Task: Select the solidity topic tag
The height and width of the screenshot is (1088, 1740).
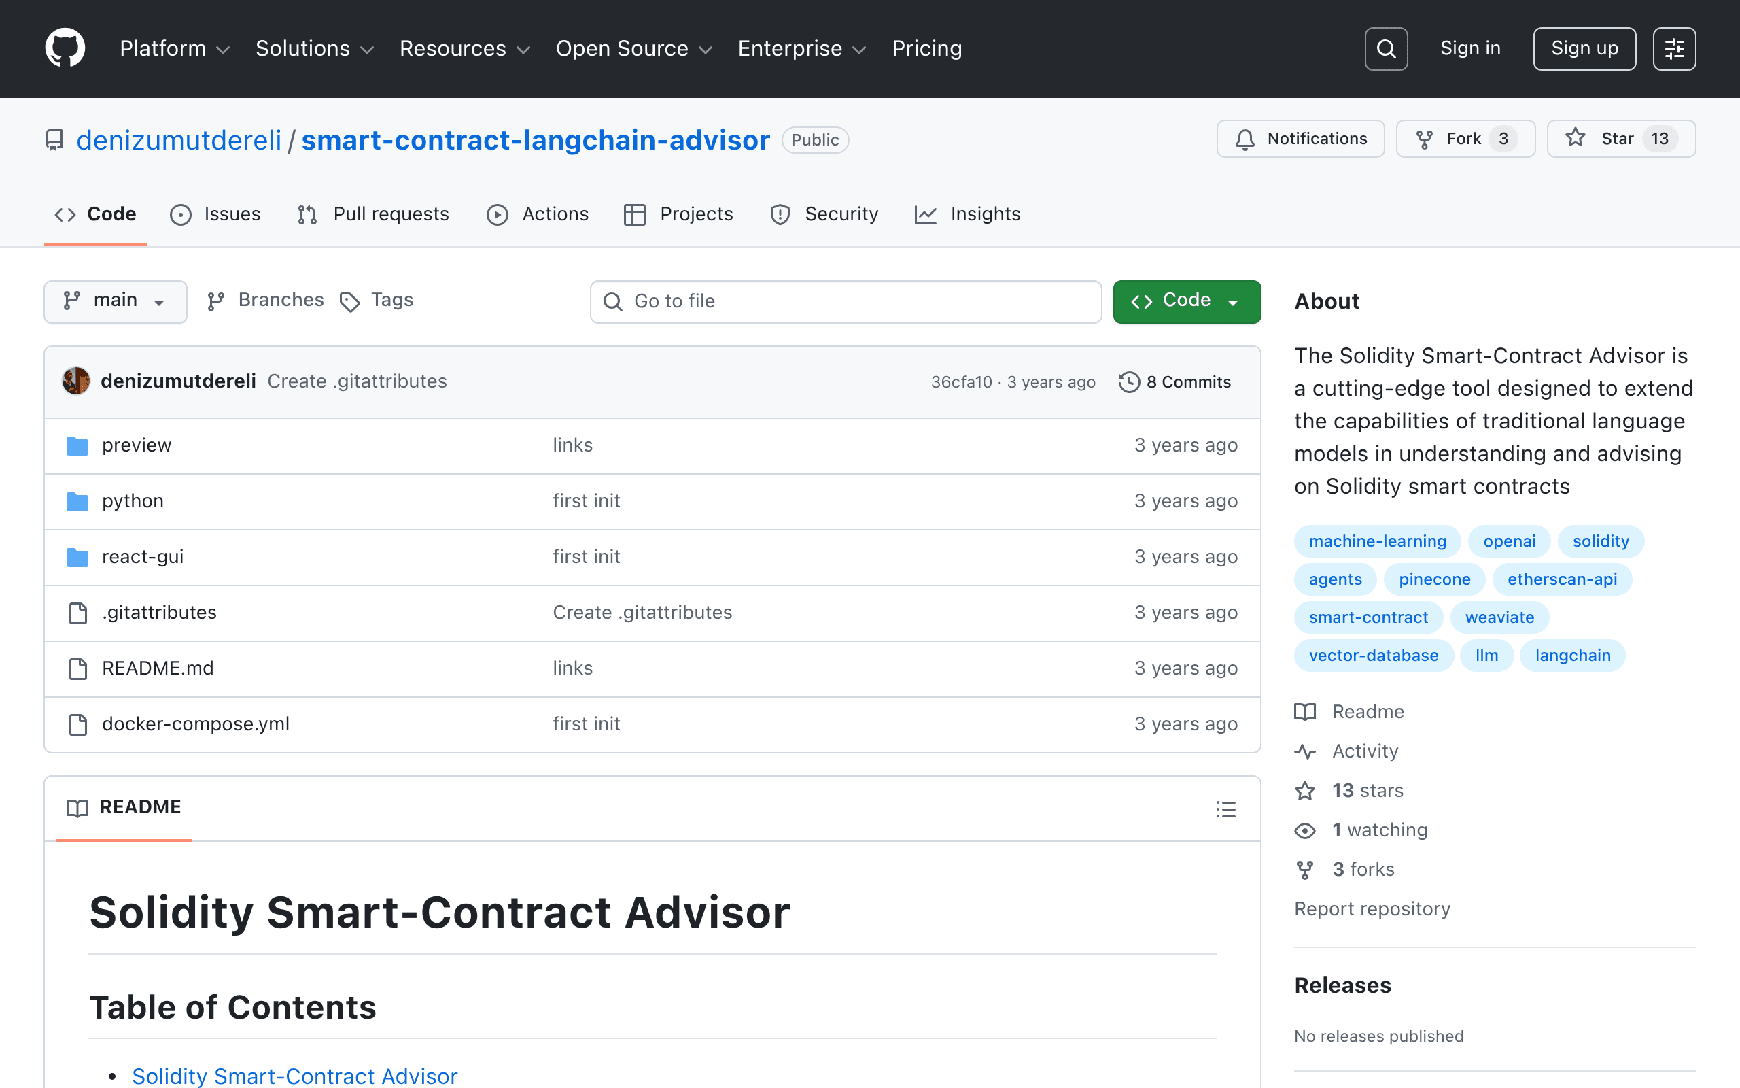Action: (1601, 541)
